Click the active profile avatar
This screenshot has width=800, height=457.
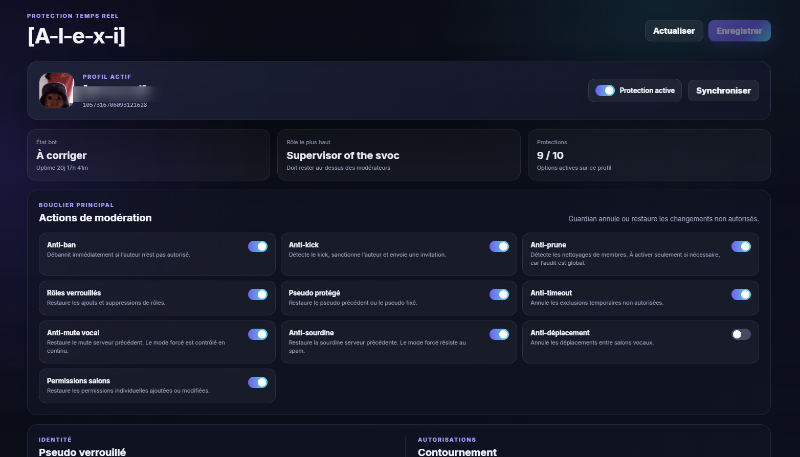(57, 90)
